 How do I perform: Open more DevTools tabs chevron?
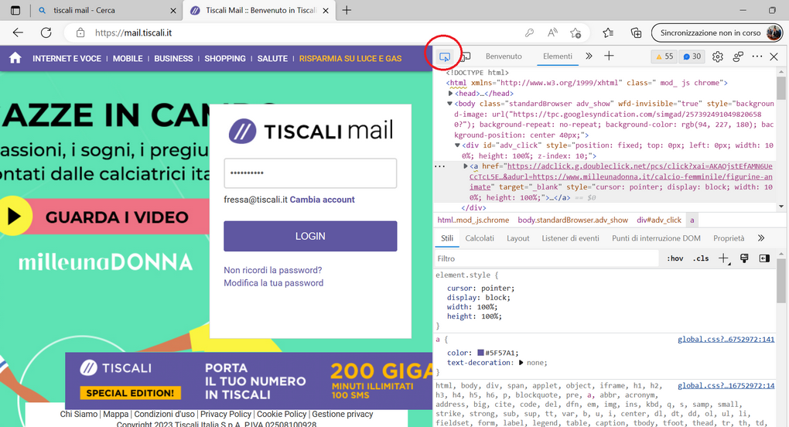(x=589, y=56)
